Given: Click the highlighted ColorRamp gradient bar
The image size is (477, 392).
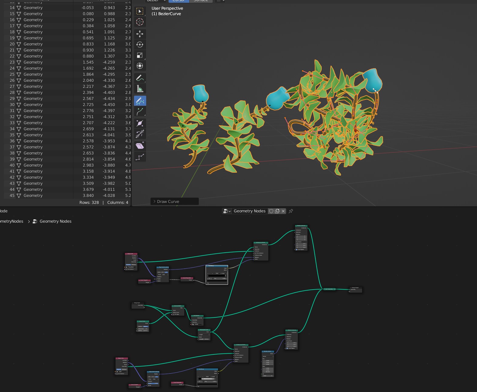Looking at the screenshot, I should pyautogui.click(x=217, y=276).
